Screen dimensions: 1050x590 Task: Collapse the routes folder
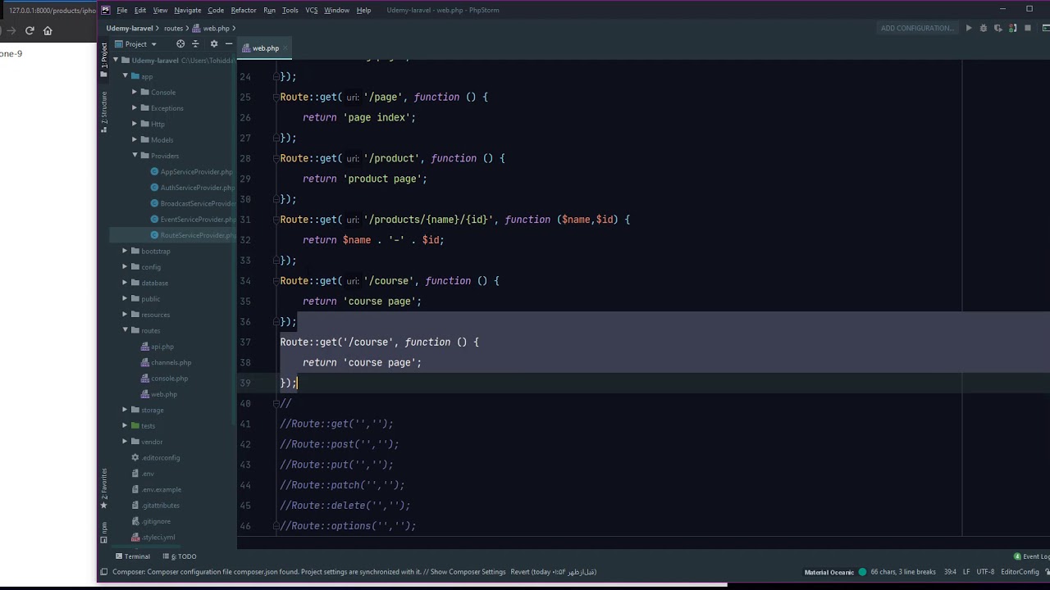coord(126,330)
